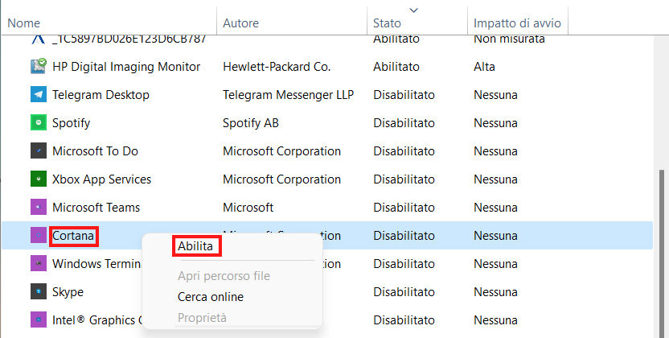Click the sort chevron above Stato

[x=414, y=10]
